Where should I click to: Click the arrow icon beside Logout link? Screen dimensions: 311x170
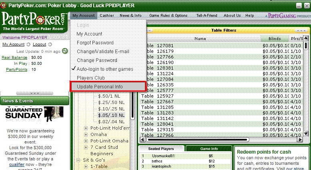pos(50,44)
